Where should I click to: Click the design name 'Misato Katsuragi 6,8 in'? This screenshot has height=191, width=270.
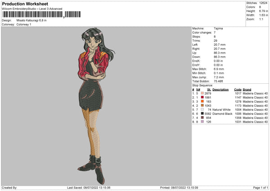pyautogui.click(x=31, y=20)
